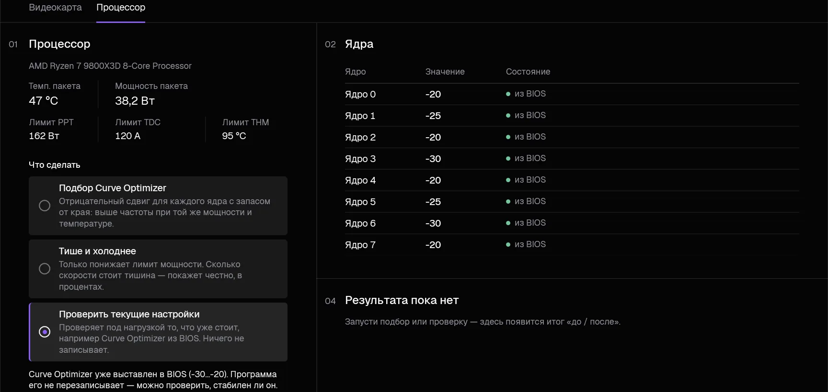Click the Ядро 1 row label

360,116
